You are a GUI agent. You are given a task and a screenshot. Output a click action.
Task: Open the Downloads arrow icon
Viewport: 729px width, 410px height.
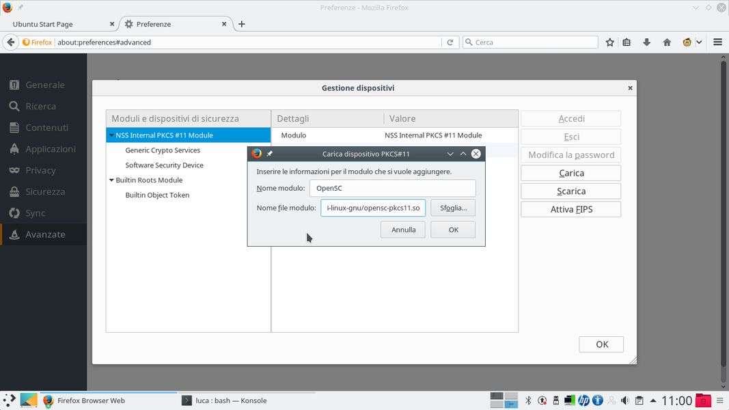[x=646, y=42]
